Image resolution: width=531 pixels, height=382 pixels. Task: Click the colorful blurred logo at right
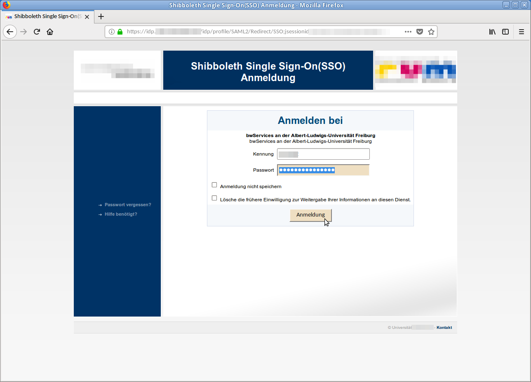pyautogui.click(x=416, y=70)
